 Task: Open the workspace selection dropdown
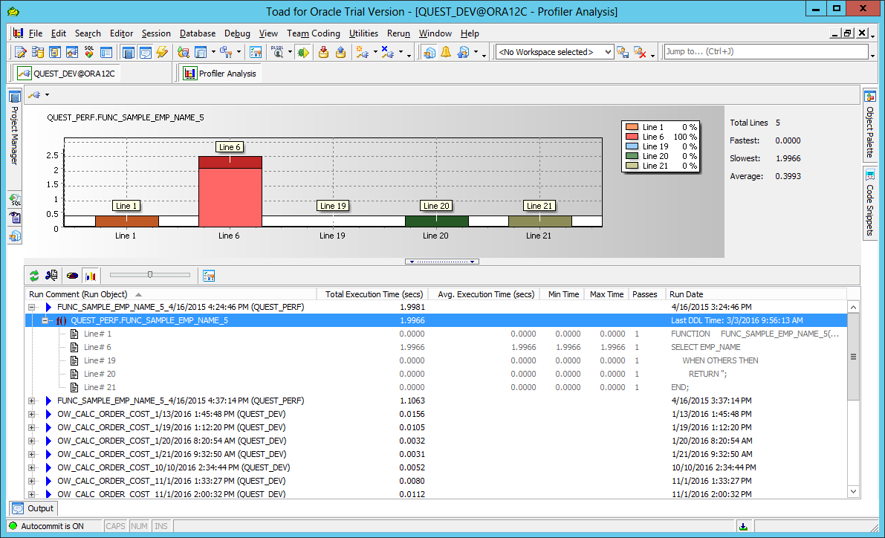[607, 52]
